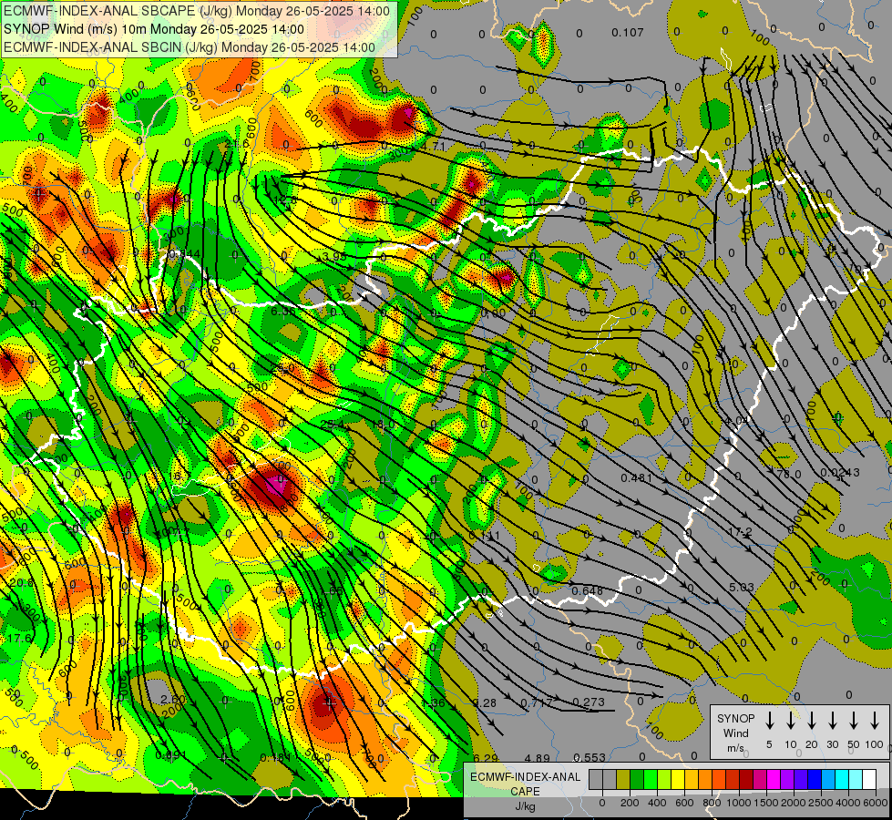Pick the dark red CAPE legend swatch
892x820 pixels.
pyautogui.click(x=746, y=779)
